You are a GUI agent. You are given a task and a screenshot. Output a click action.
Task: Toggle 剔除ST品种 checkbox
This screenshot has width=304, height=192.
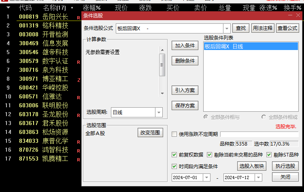tap(269, 155)
